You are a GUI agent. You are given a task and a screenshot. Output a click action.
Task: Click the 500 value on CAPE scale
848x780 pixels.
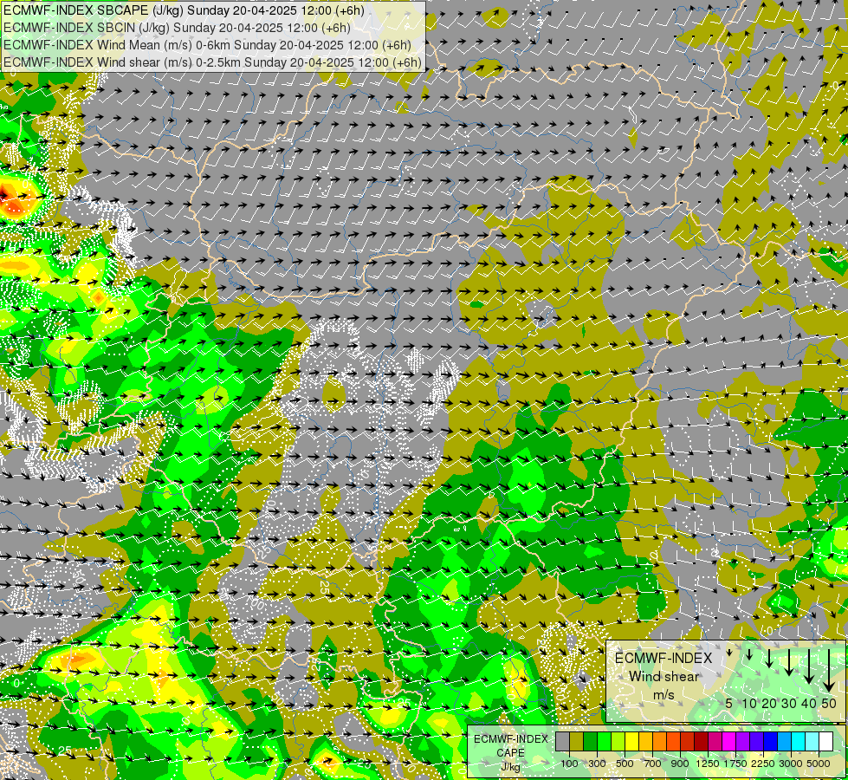coord(625,764)
